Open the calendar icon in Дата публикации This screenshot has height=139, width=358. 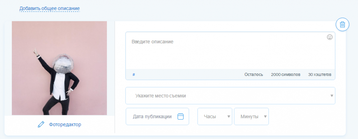tap(180, 116)
